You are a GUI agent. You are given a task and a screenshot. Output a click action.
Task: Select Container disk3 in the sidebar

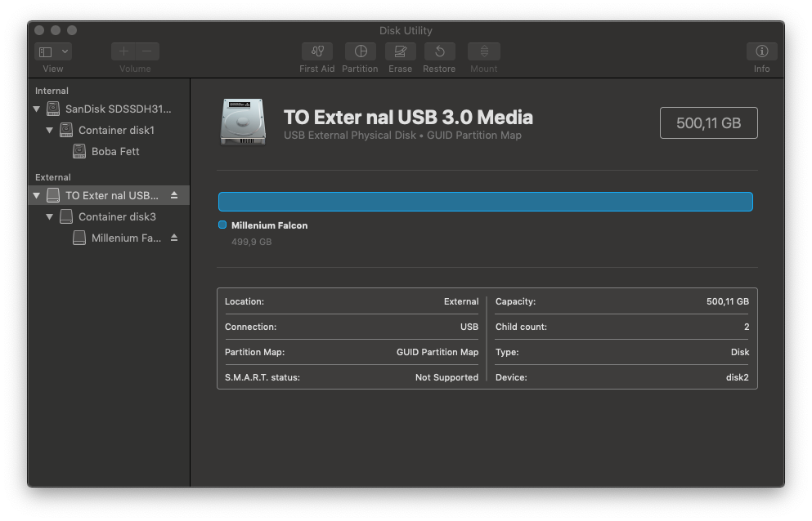(x=109, y=216)
